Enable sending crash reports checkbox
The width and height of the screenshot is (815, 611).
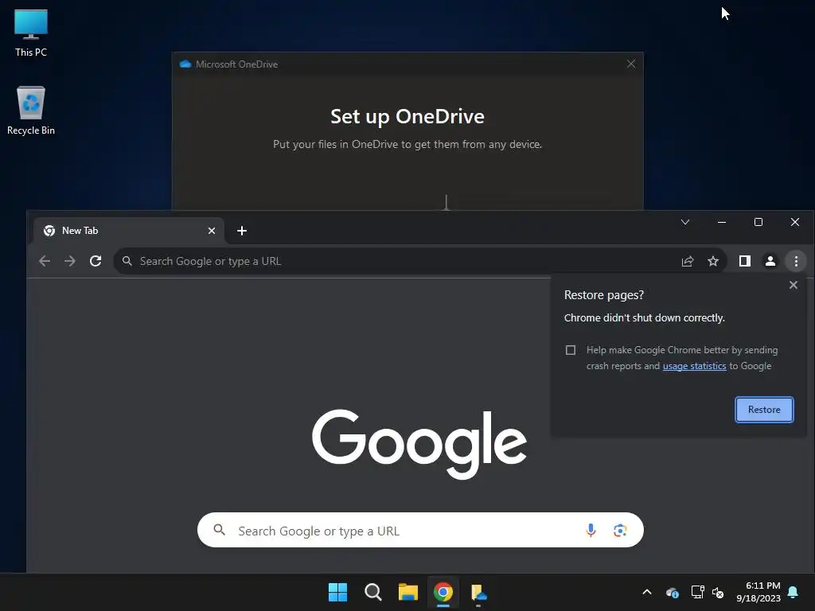(570, 350)
